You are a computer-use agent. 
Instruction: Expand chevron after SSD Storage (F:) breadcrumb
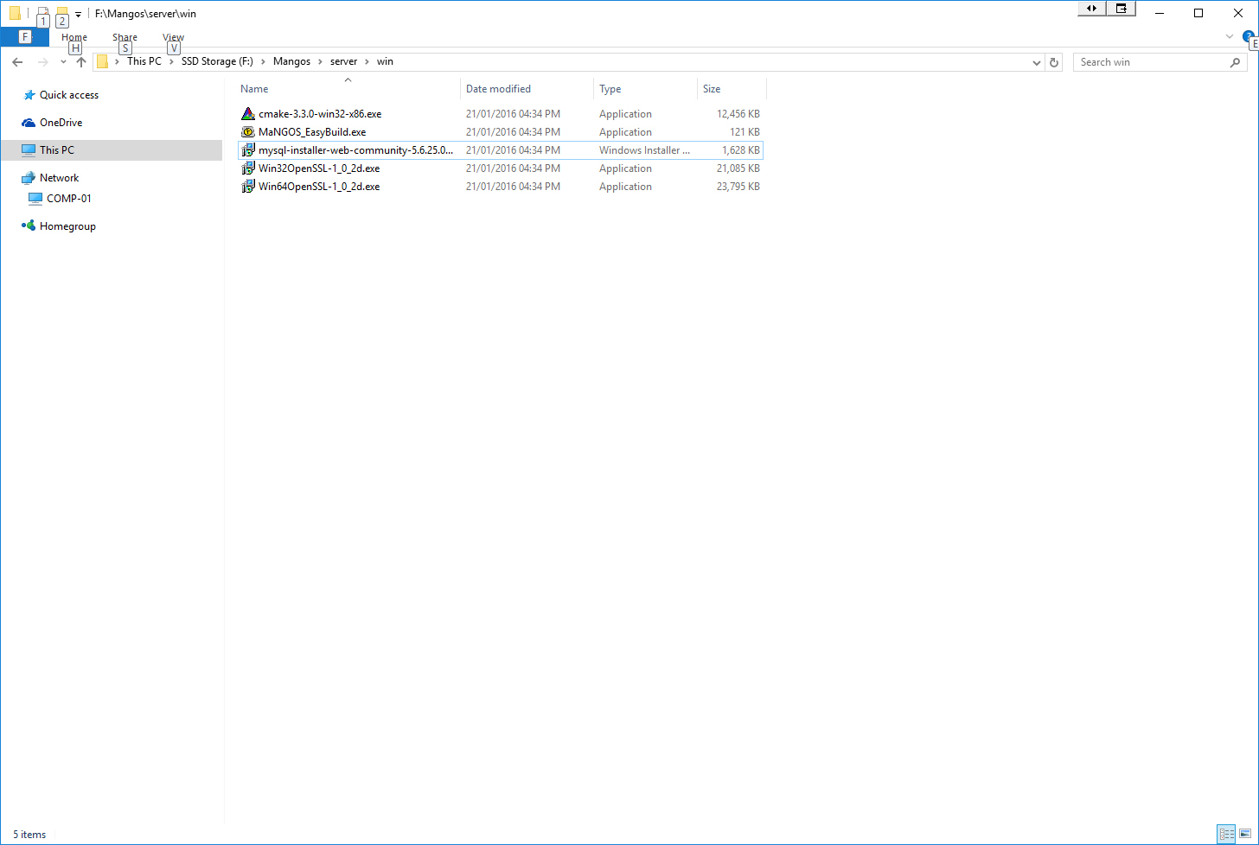point(263,62)
